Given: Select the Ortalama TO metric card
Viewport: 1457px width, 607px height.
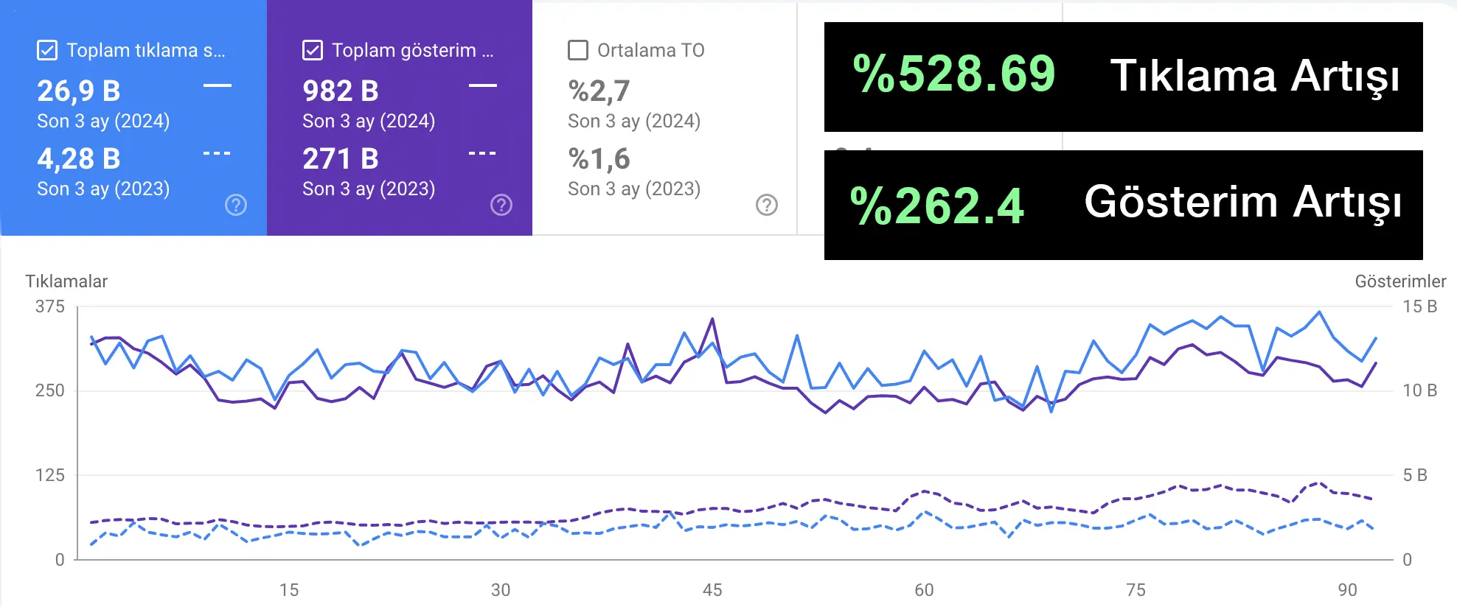Looking at the screenshot, I should tap(664, 118).
